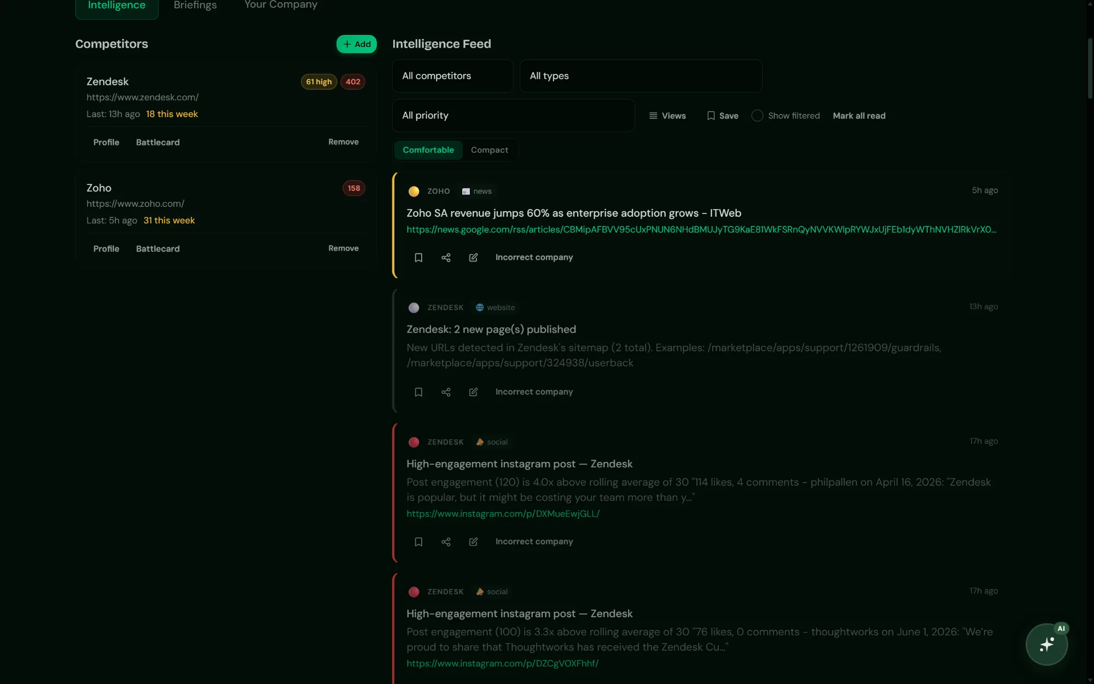Open Zendesk Battlecard

158,142
